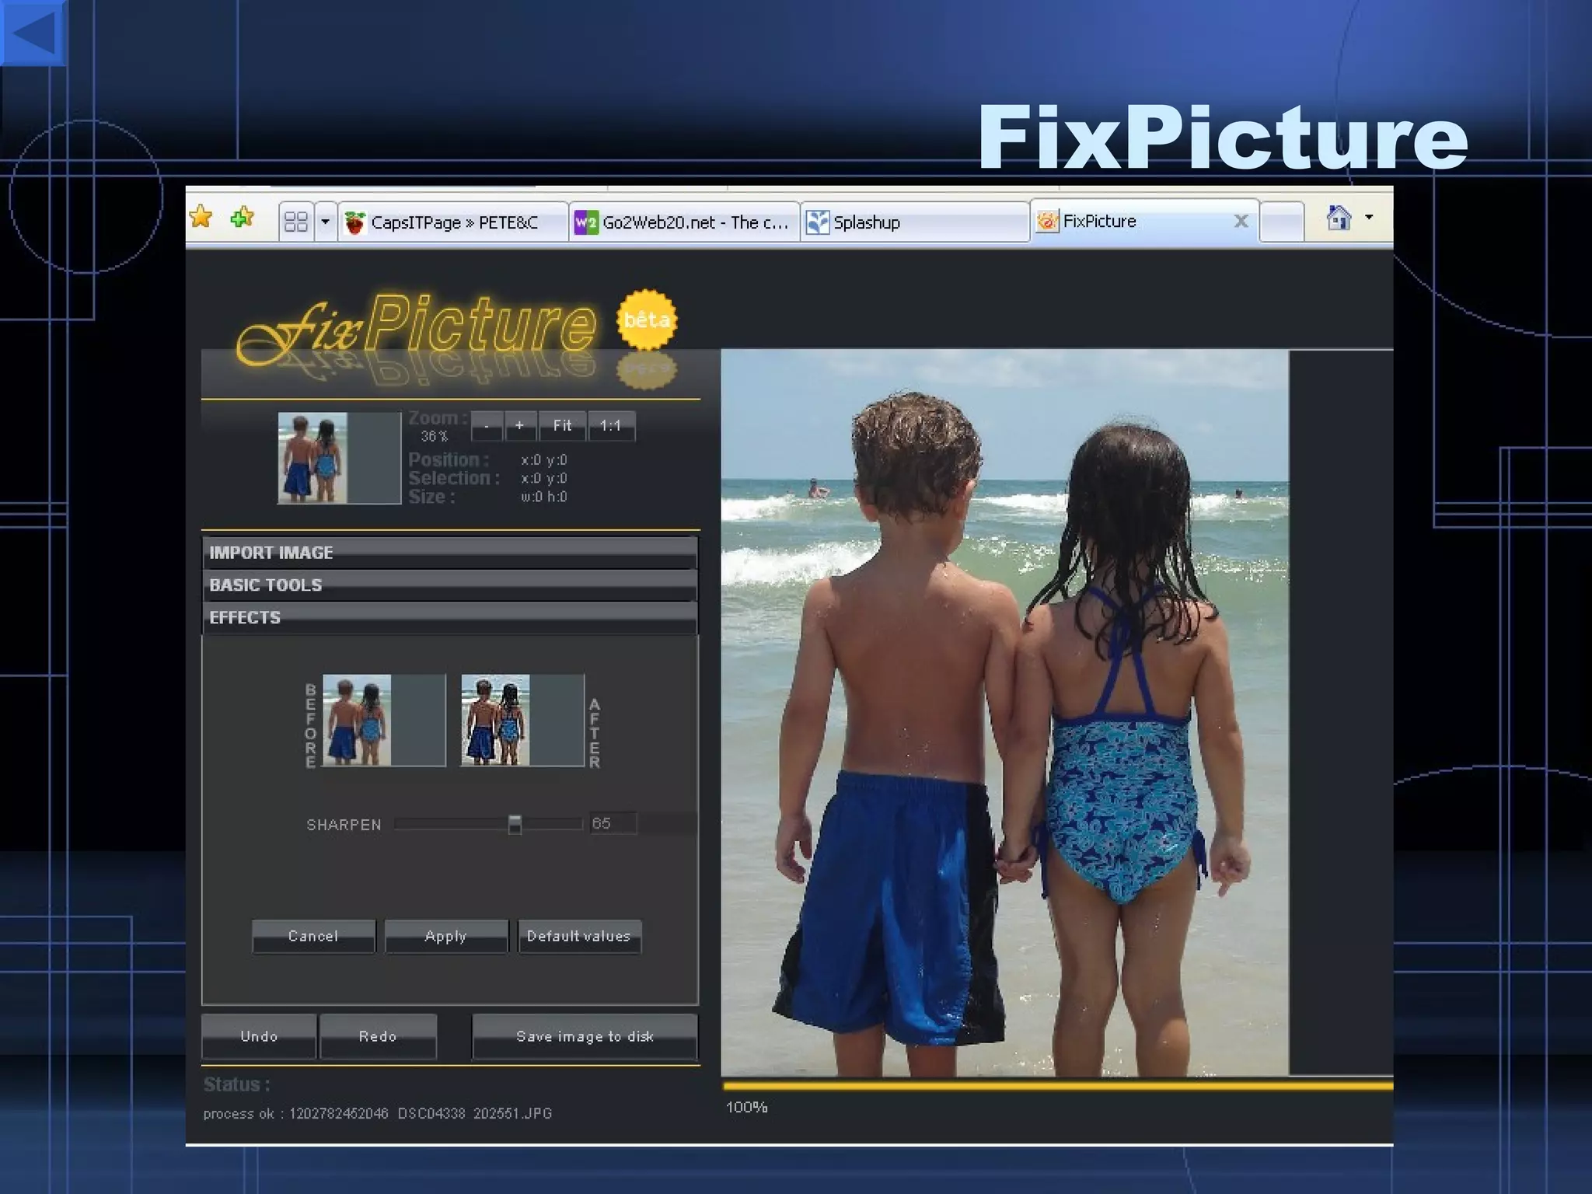The width and height of the screenshot is (1592, 1194).
Task: Zoom out with the minus button
Action: coord(487,426)
